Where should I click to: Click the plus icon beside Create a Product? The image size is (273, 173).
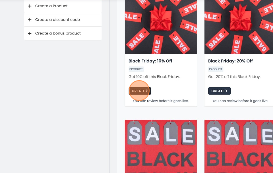(30, 6)
